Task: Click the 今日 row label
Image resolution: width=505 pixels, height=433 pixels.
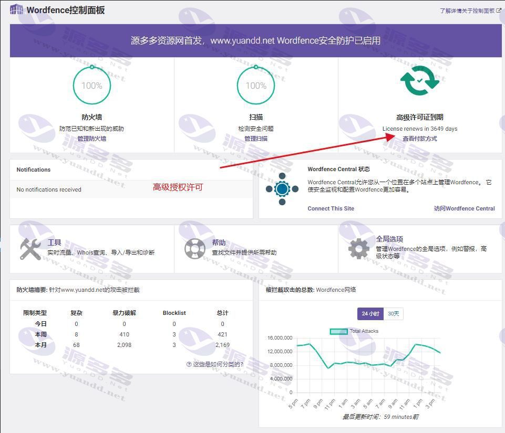Action: tap(41, 324)
